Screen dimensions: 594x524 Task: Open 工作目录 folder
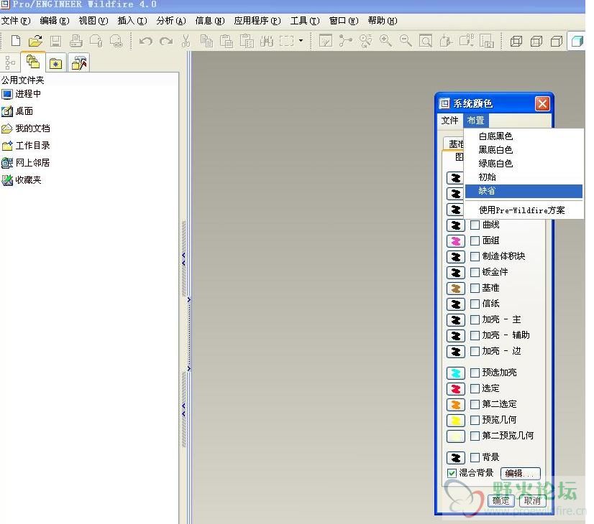click(26, 146)
